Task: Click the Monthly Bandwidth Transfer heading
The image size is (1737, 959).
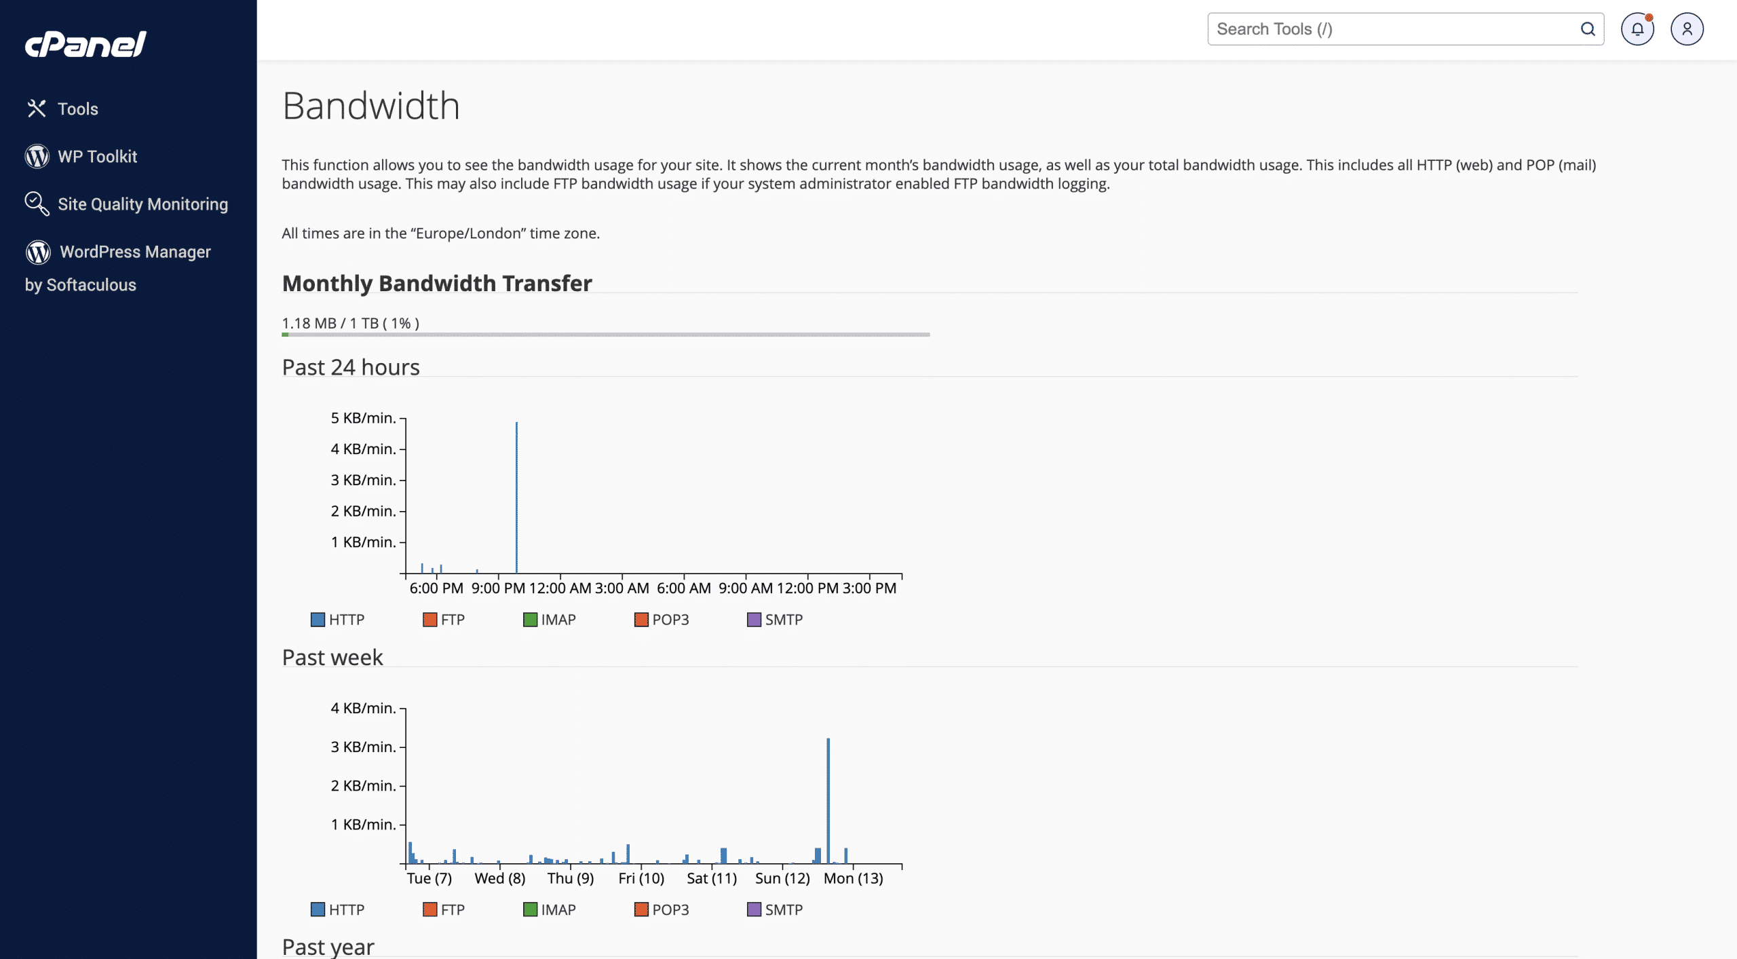Action: [x=437, y=283]
